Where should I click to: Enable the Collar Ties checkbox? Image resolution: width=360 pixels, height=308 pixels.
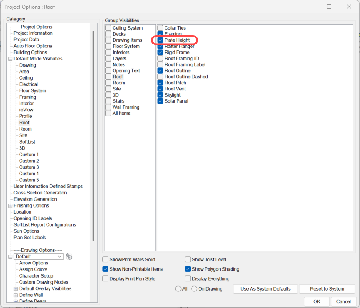click(161, 28)
